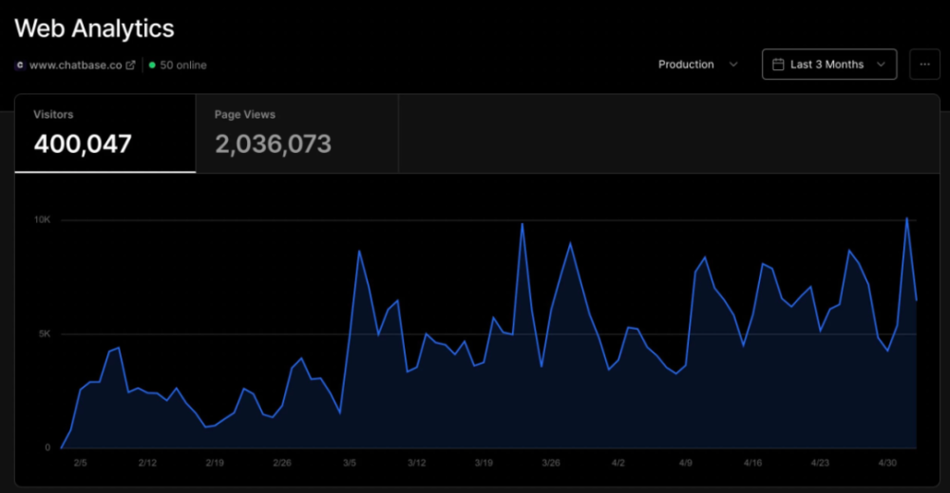Image resolution: width=950 pixels, height=493 pixels.
Task: Expand the Last 3 Months date range
Action: point(828,65)
